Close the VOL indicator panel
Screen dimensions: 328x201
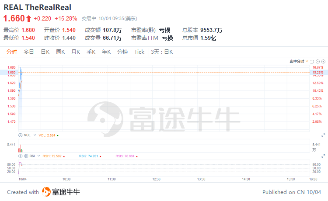point(20,135)
